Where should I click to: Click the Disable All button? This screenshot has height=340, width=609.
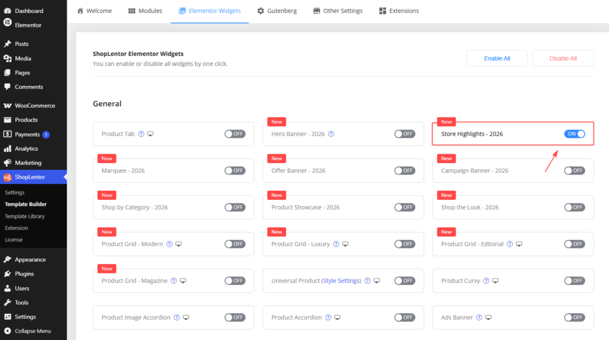563,58
